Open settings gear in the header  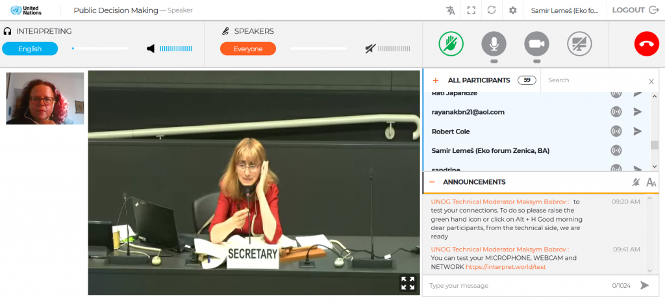pyautogui.click(x=512, y=10)
